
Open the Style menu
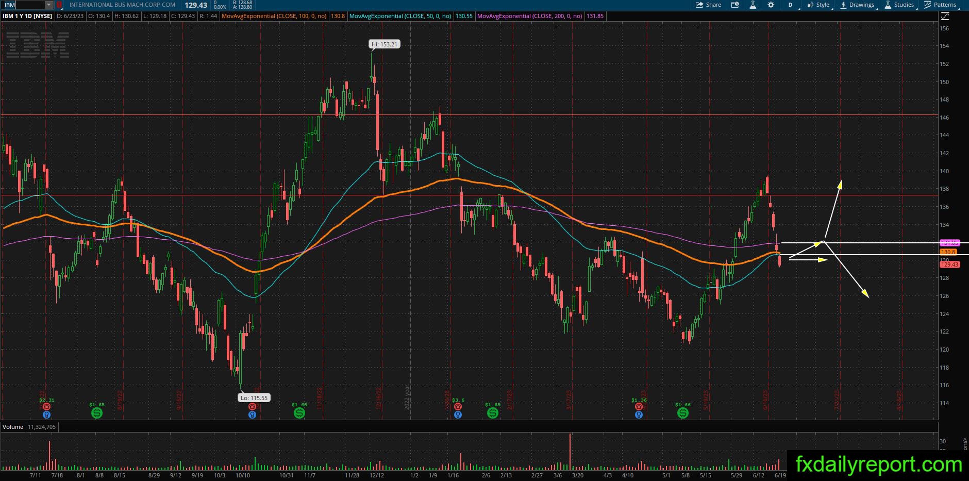(x=820, y=5)
